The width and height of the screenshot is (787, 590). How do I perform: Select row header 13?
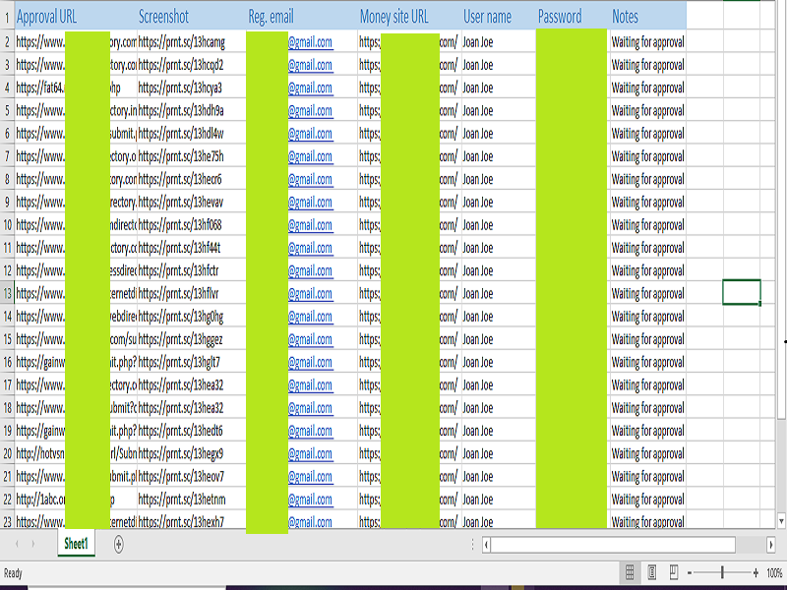tap(9, 293)
